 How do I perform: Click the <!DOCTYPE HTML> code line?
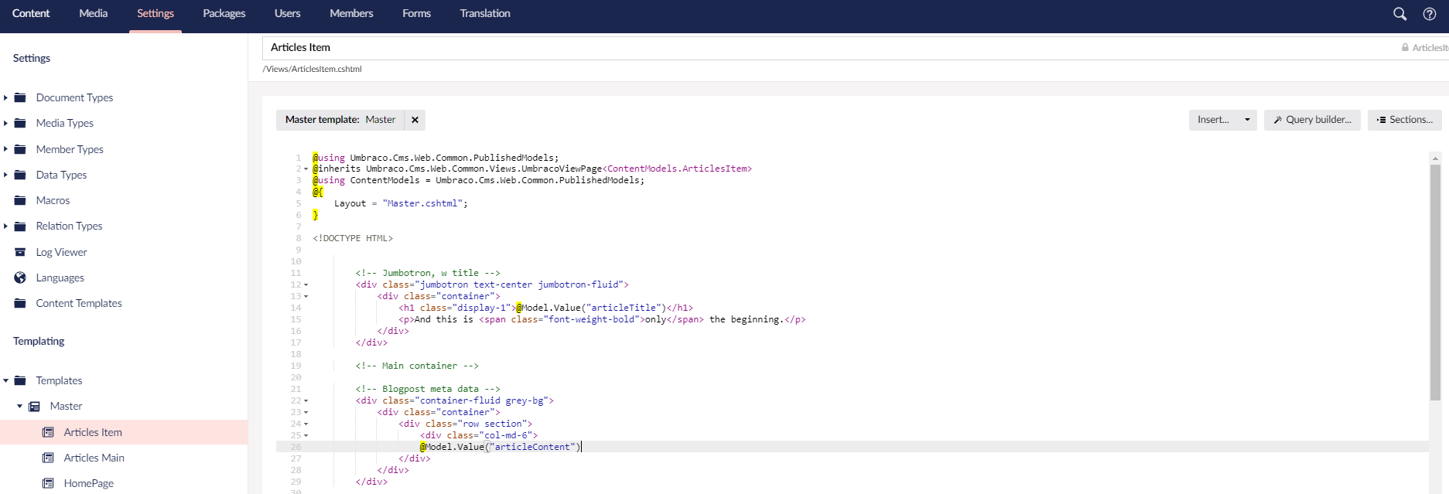pos(353,238)
